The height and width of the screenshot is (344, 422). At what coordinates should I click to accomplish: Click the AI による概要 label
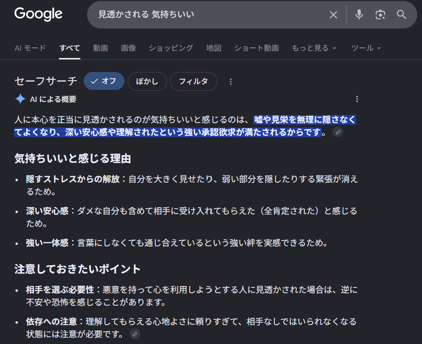pos(53,99)
